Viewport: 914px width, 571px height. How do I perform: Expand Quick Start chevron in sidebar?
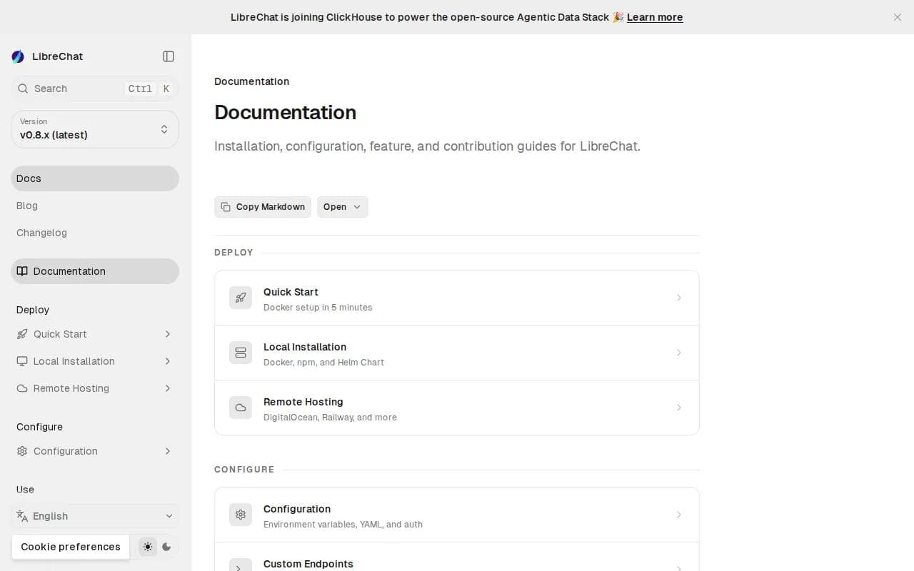point(168,334)
